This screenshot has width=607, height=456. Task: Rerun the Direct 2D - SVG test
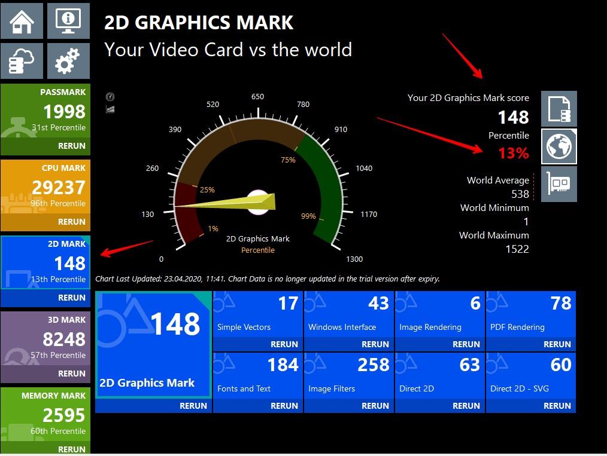[557, 406]
